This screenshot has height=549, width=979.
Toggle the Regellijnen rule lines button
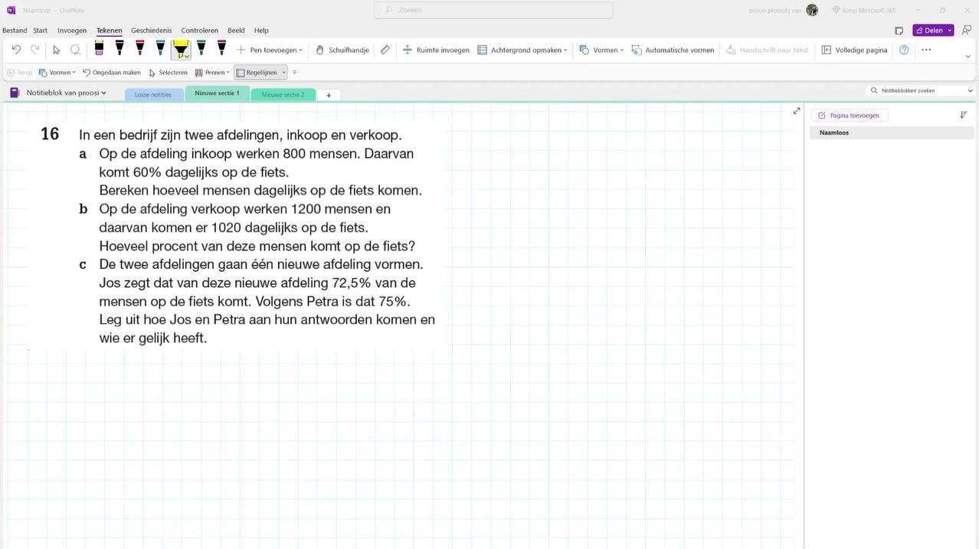(257, 73)
